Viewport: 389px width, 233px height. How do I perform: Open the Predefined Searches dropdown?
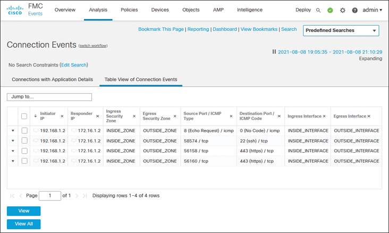[341, 30]
